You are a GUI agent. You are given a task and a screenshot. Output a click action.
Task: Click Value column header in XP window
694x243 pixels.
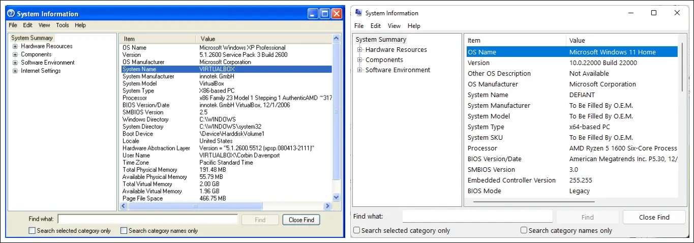[264, 39]
